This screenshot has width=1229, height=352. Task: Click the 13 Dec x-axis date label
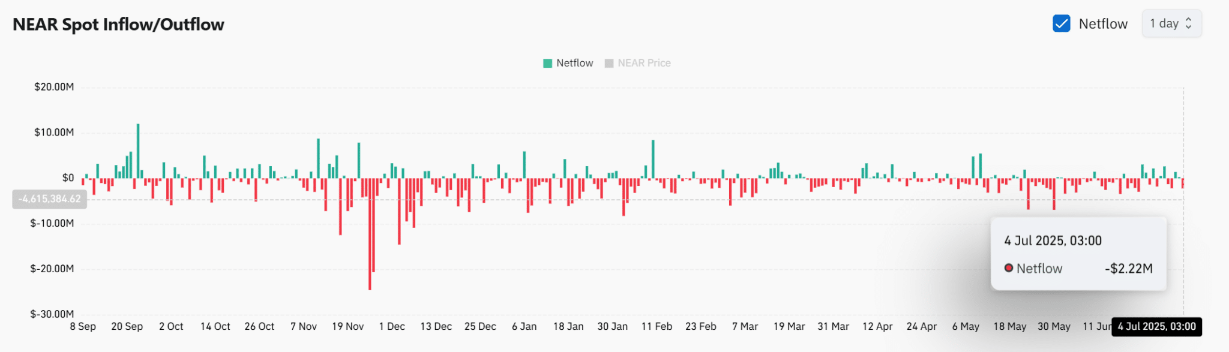click(436, 327)
